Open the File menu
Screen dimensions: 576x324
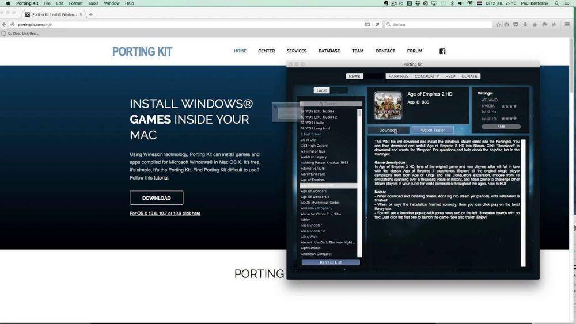[x=47, y=3]
